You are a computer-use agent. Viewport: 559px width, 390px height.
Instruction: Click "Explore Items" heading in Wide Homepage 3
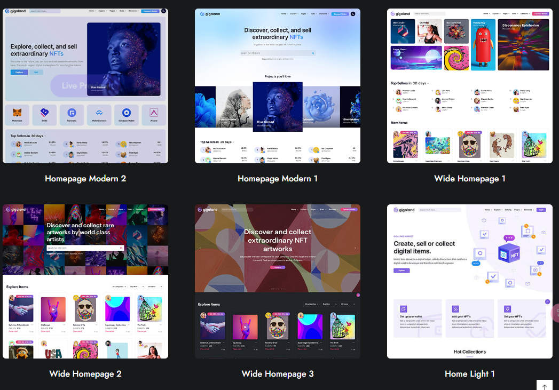(209, 305)
